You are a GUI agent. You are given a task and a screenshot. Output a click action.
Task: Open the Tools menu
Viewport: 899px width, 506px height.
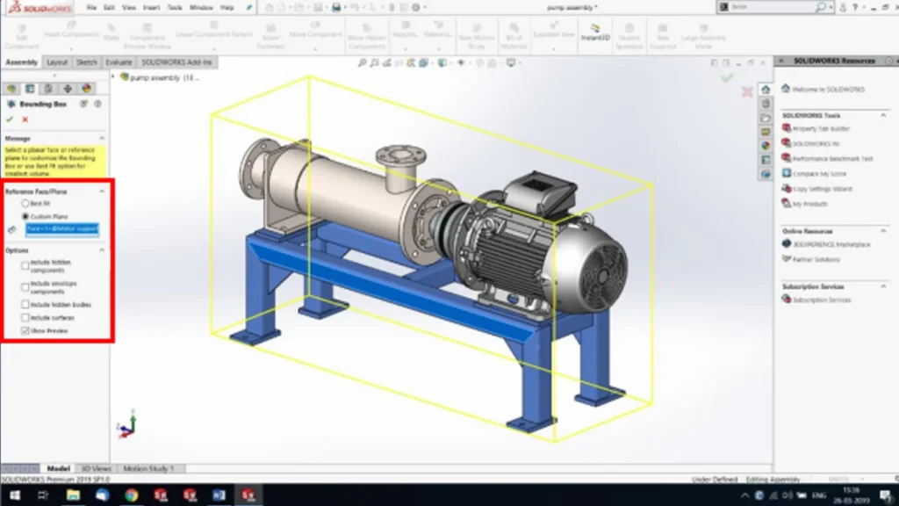pyautogui.click(x=175, y=7)
